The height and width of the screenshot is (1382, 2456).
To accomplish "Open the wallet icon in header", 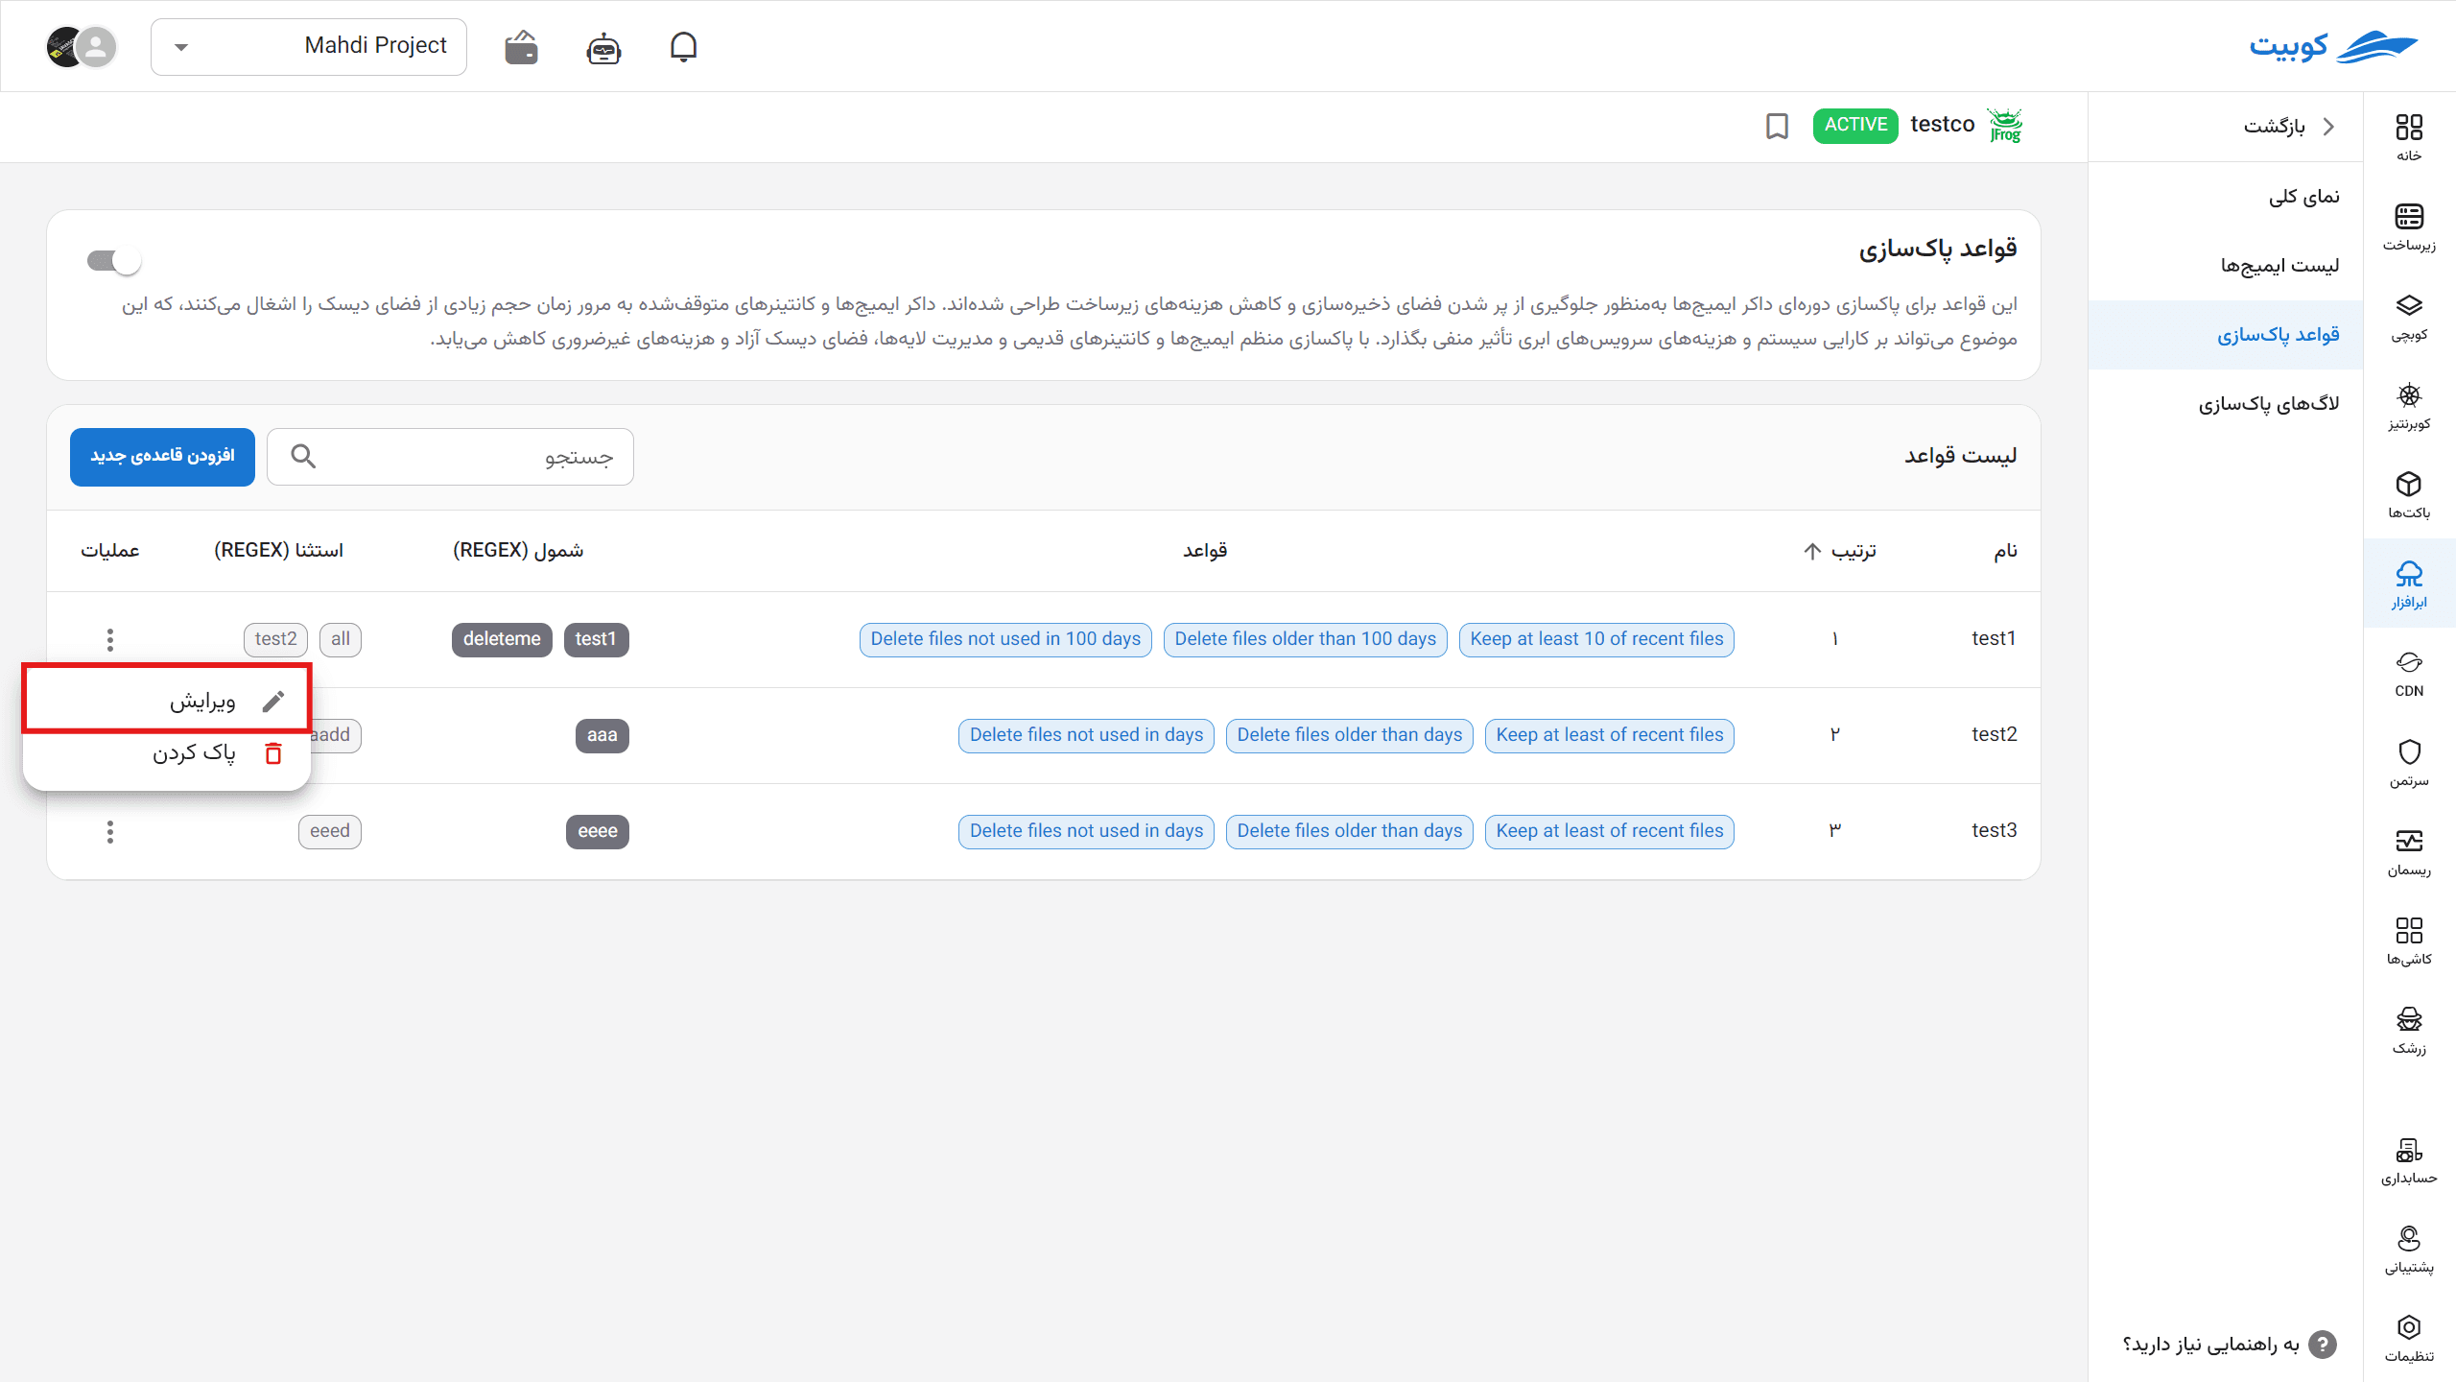I will pos(521,46).
